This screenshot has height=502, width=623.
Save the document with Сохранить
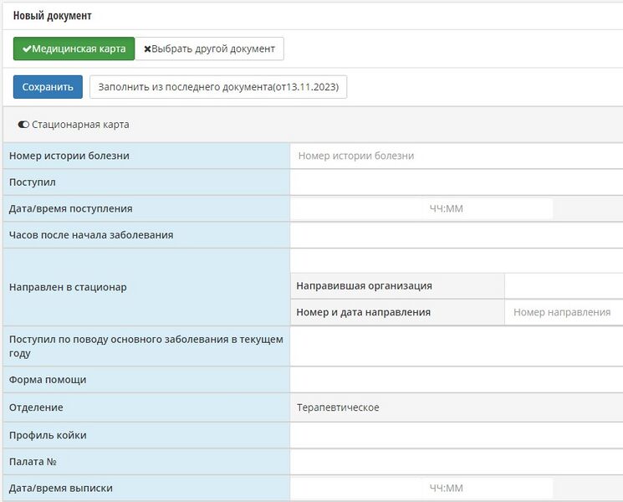point(48,87)
